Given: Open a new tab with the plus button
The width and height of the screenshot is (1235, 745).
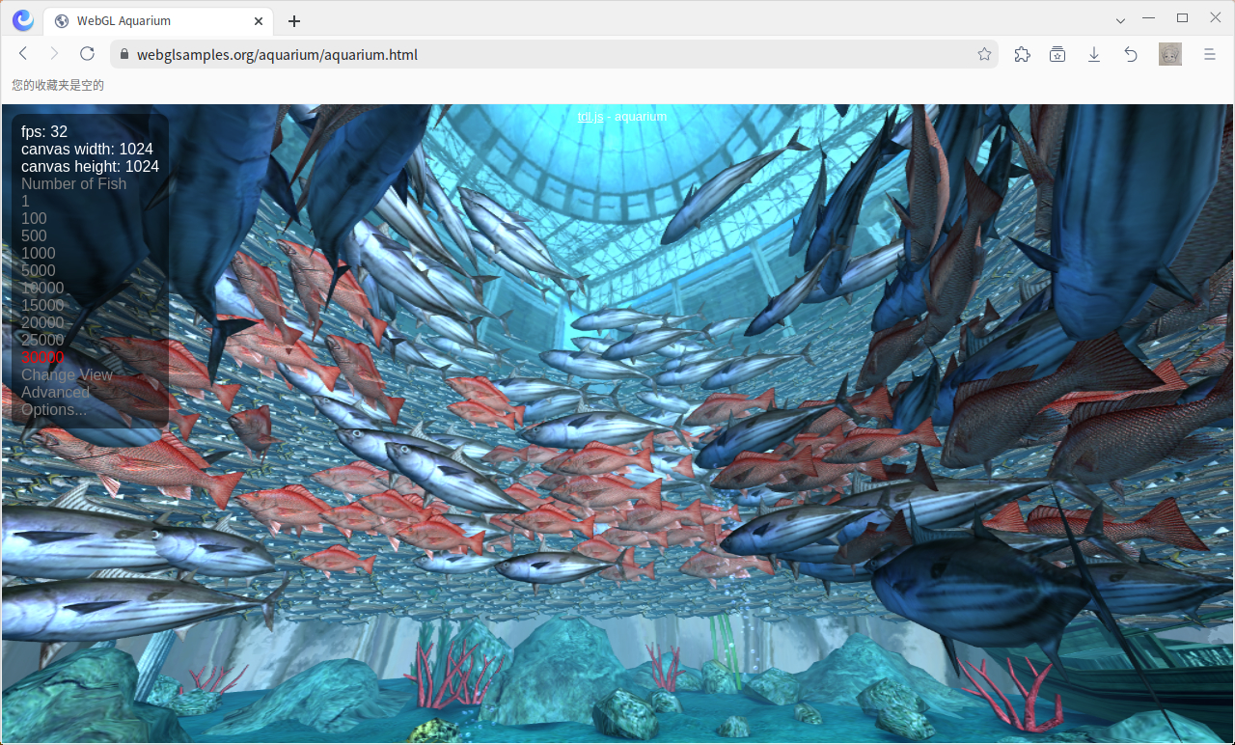Looking at the screenshot, I should (x=294, y=20).
